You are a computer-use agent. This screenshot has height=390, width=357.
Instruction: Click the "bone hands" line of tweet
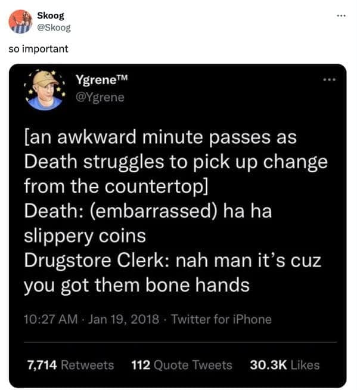tap(136, 285)
